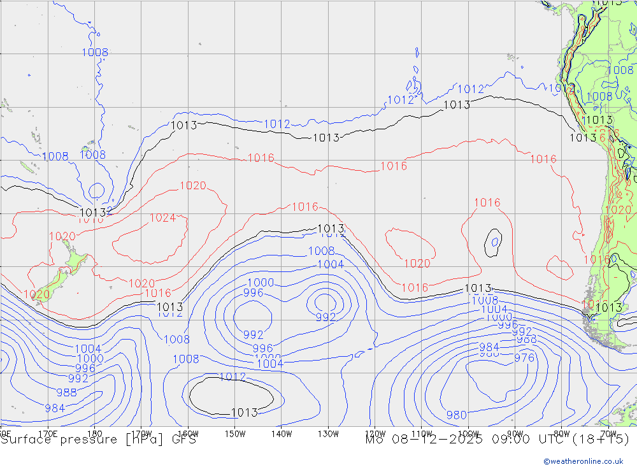637x467 pixels.
Task: Click the 140W longitude label
Action: 282,434
